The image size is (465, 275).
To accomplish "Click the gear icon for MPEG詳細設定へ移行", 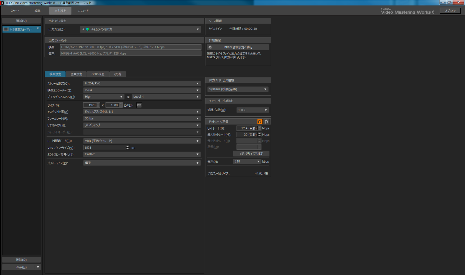I will click(210, 47).
